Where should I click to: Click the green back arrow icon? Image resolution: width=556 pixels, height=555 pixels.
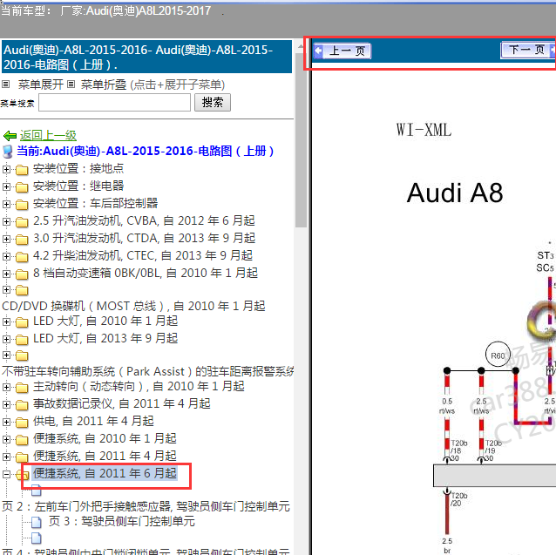10,136
